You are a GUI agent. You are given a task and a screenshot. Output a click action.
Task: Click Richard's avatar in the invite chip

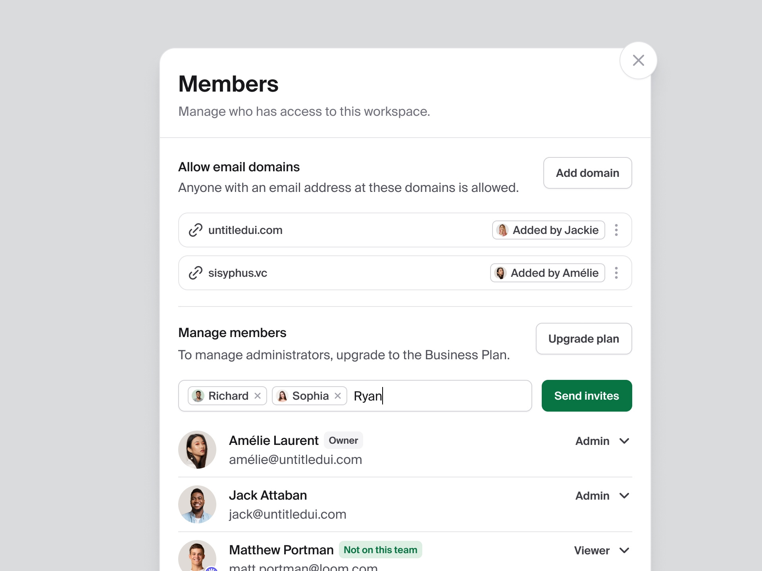(199, 396)
